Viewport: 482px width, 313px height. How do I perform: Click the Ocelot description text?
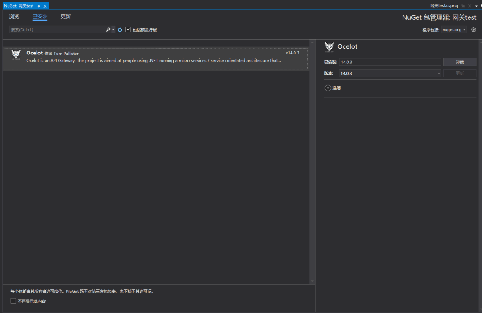(x=154, y=61)
